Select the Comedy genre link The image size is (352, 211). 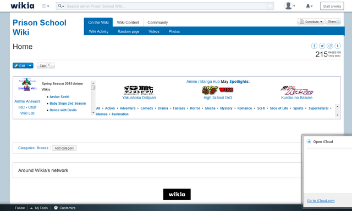(x=147, y=109)
